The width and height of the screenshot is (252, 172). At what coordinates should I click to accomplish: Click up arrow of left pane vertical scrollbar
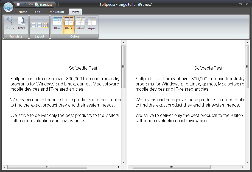(124, 43)
